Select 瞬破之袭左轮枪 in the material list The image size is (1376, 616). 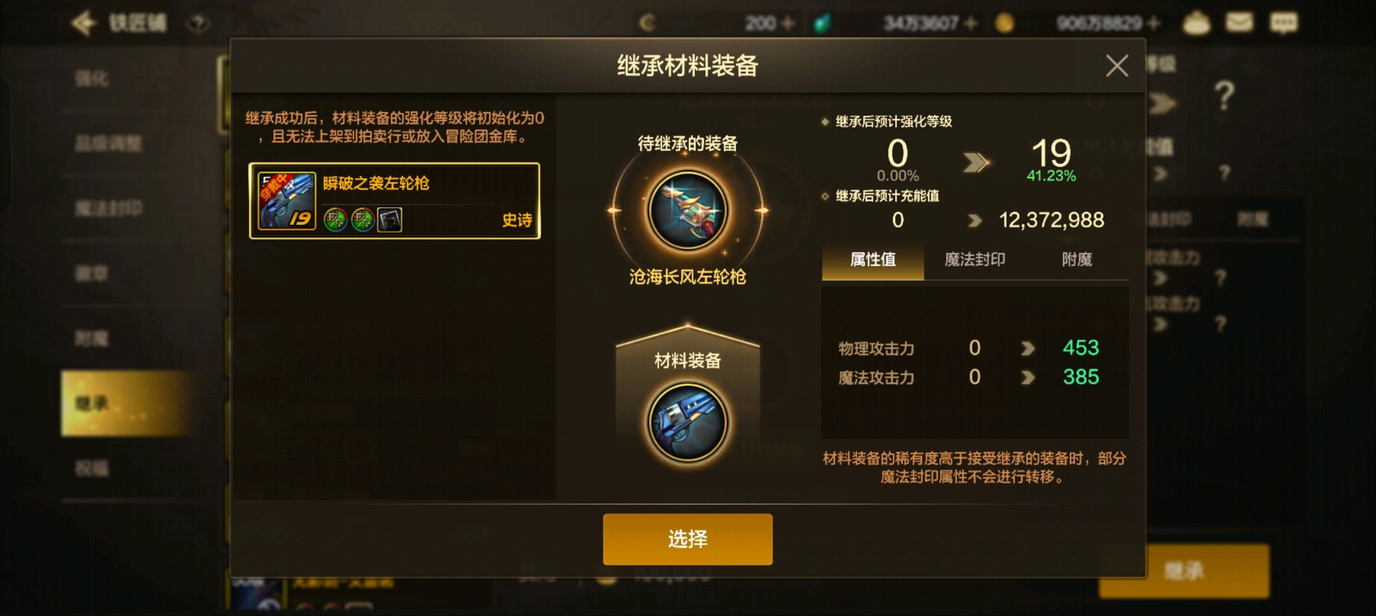[x=394, y=201]
